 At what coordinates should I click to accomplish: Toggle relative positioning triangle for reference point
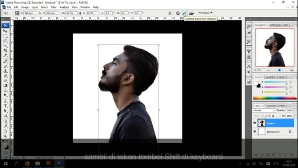[x=40, y=13]
